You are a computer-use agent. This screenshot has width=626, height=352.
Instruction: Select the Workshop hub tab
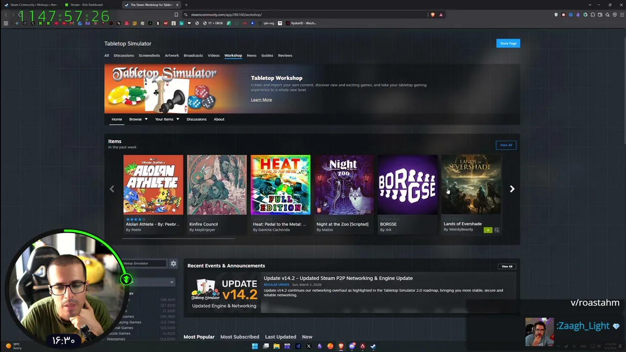[233, 55]
